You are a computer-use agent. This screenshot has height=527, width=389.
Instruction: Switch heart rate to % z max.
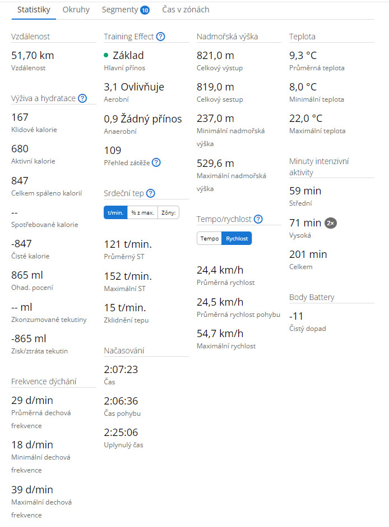click(x=142, y=213)
